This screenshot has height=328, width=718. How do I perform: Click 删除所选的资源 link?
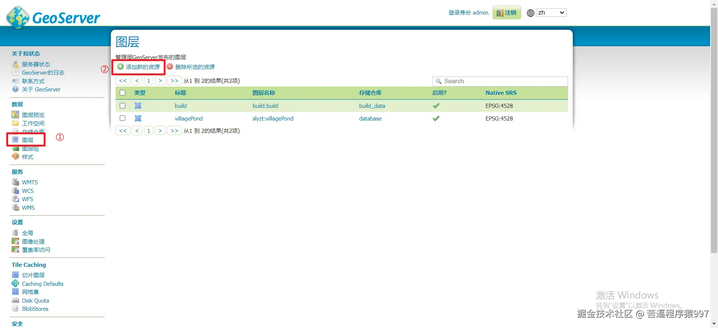coord(195,67)
